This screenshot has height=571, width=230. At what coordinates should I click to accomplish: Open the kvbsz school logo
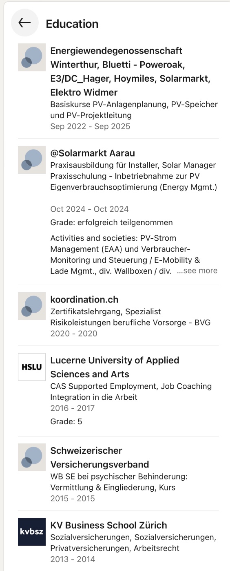(x=32, y=532)
